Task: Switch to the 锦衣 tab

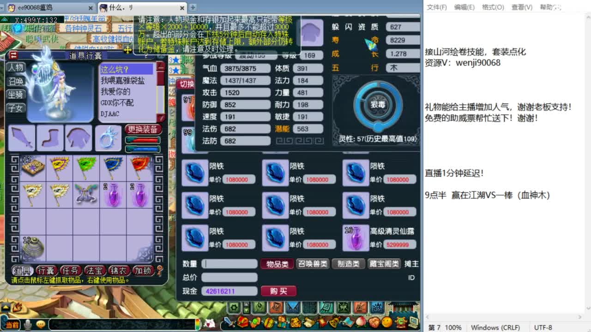Action: pyautogui.click(x=119, y=271)
